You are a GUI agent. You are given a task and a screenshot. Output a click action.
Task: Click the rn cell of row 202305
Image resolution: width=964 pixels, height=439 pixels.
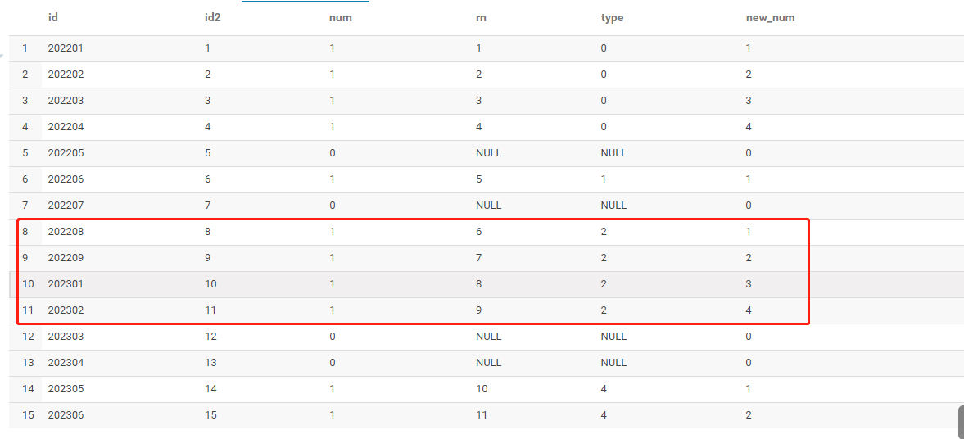482,389
